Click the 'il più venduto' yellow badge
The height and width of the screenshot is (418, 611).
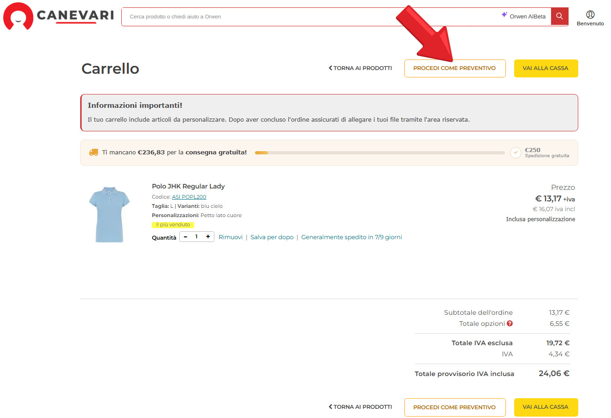point(173,225)
